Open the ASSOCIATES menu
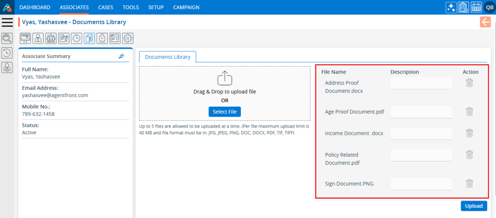Image resolution: width=496 pixels, height=218 pixels. point(74,7)
